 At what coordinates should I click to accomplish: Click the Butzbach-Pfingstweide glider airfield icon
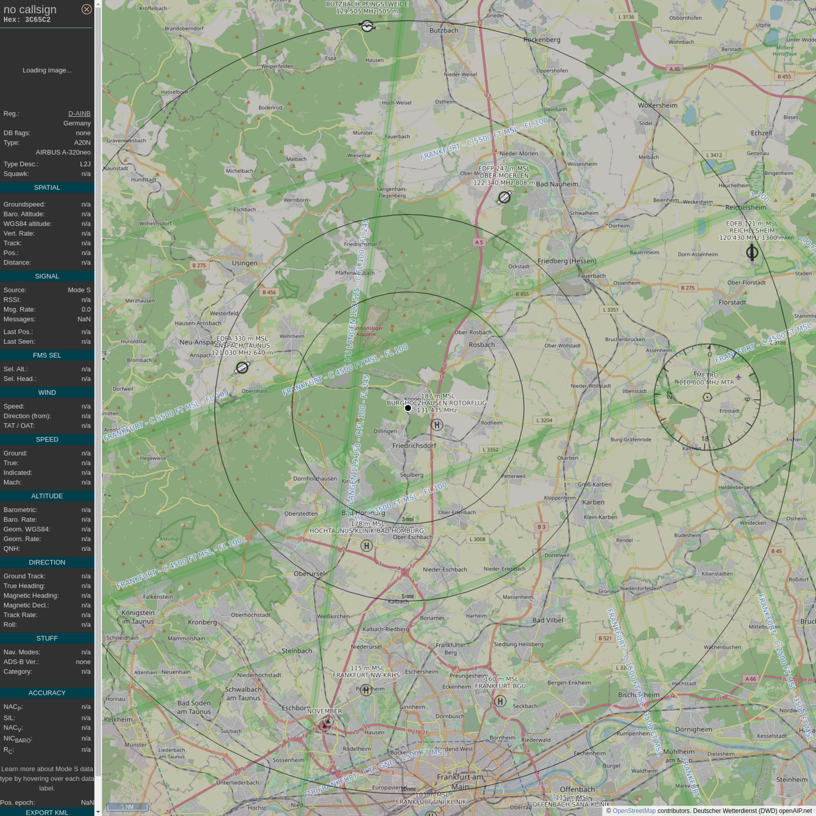367,26
